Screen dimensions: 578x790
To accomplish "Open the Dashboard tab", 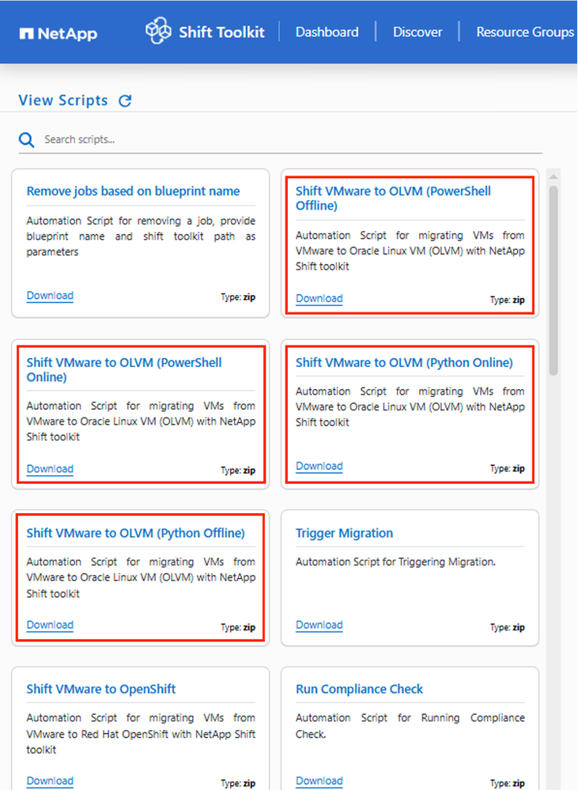I will pos(327,32).
